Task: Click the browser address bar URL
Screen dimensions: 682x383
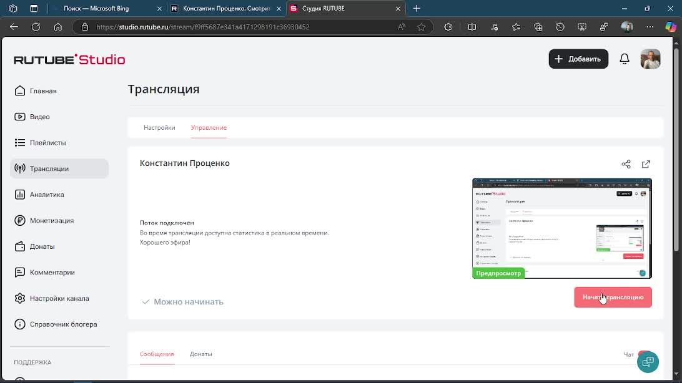Action: click(x=203, y=27)
